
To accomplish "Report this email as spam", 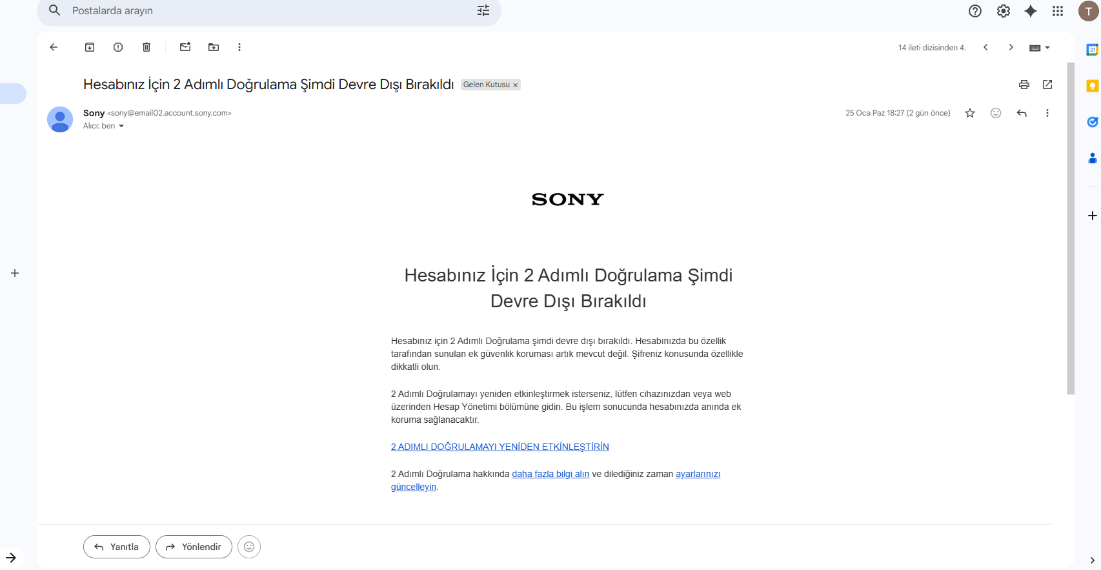I will [118, 47].
